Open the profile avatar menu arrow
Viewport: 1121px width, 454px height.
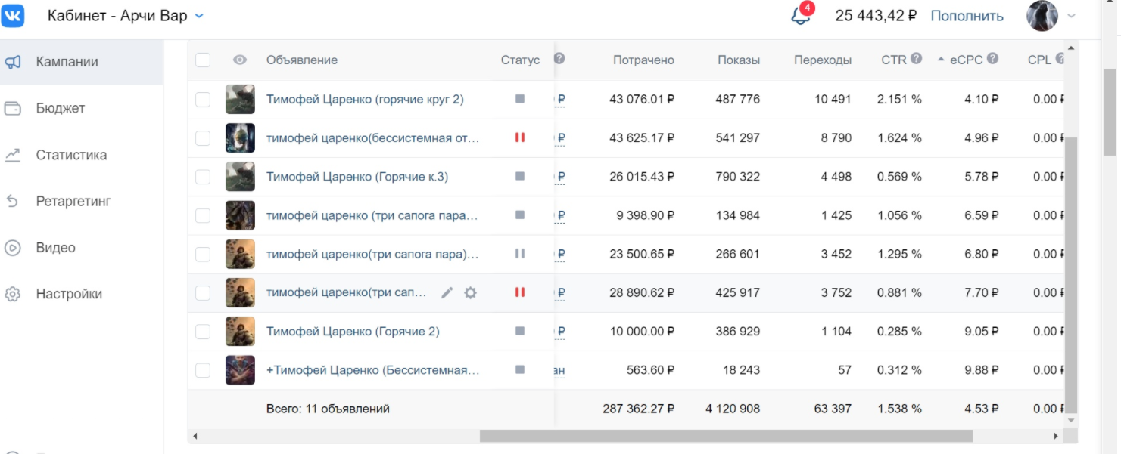[1070, 16]
